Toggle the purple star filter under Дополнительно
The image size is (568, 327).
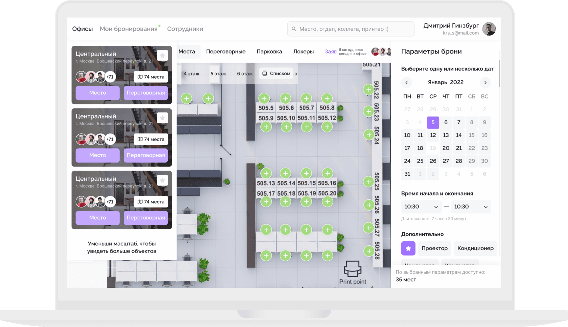[408, 248]
